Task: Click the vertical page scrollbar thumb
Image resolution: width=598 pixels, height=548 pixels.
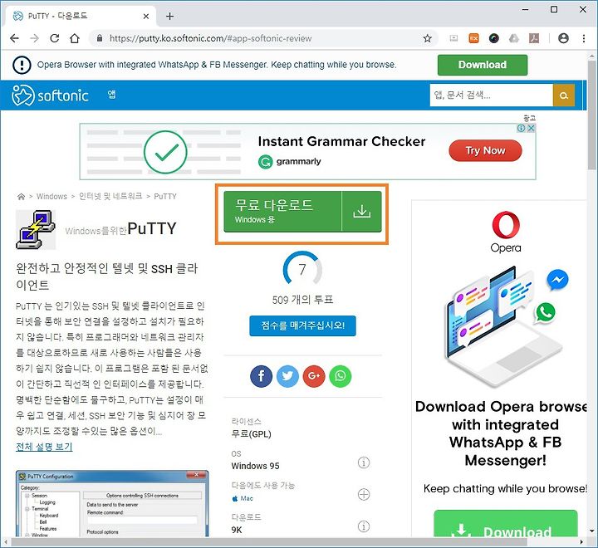Action: 592,115
